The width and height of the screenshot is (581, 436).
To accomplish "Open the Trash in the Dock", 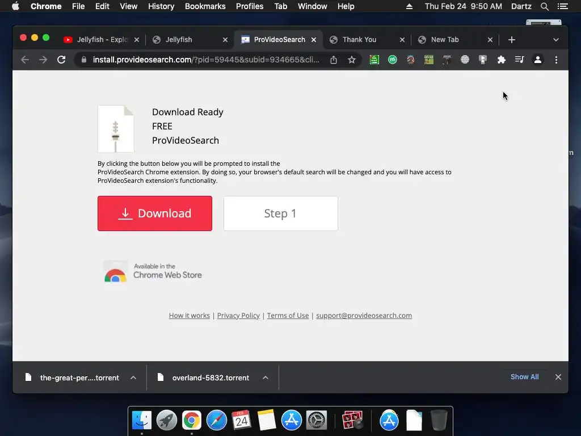I will [x=439, y=421].
